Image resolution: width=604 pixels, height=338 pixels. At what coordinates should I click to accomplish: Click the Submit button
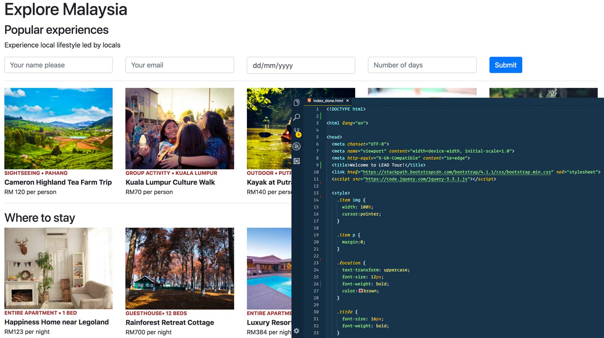(x=505, y=65)
